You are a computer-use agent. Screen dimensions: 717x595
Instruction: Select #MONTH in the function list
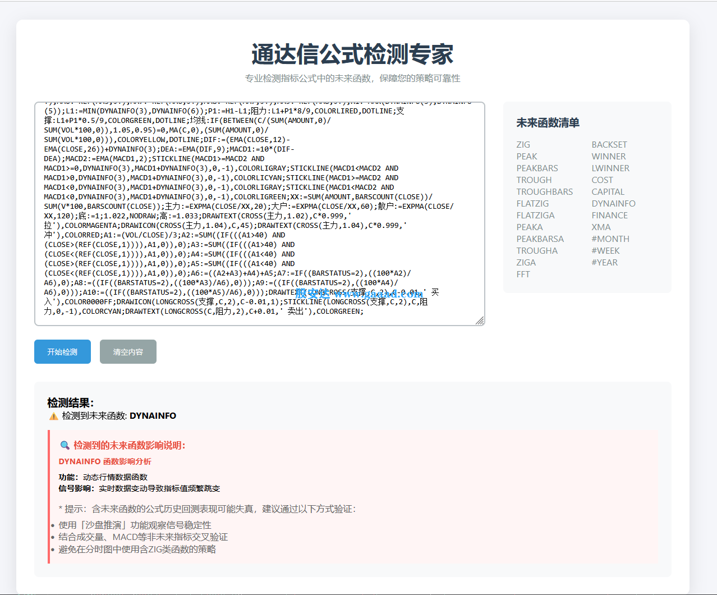pos(610,239)
